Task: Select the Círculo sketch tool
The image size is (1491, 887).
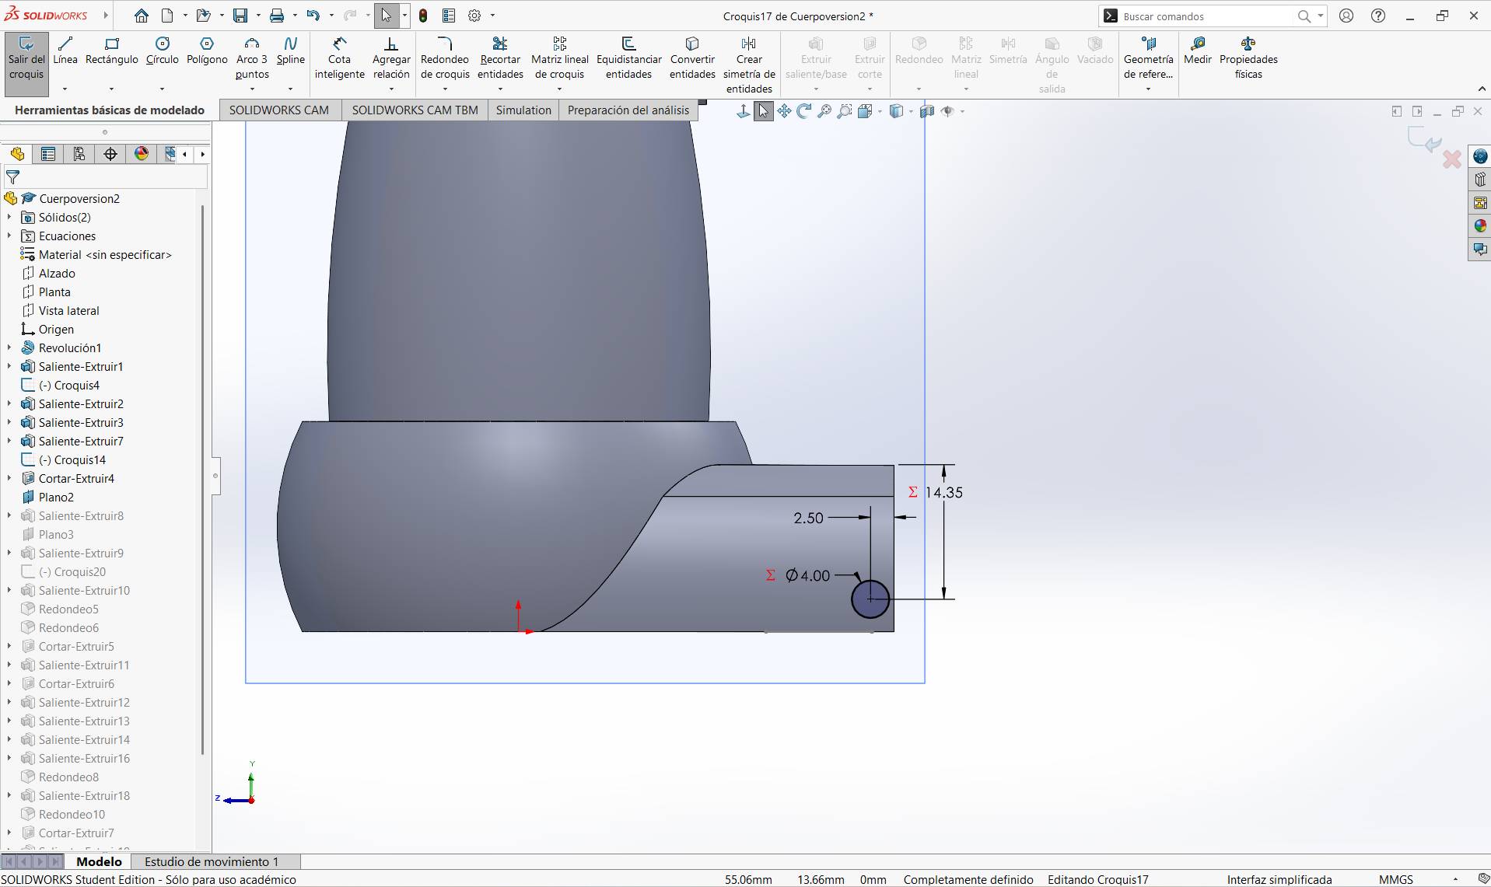Action: click(x=162, y=51)
